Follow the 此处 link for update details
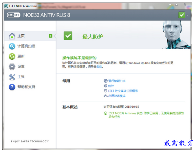Image resolution: width=195 pixels, height=151 pixels. pyautogui.click(x=99, y=67)
